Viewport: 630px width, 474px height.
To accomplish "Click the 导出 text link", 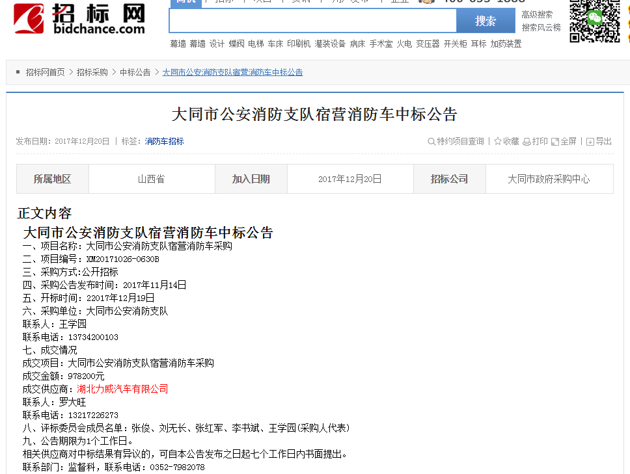I will click(603, 141).
